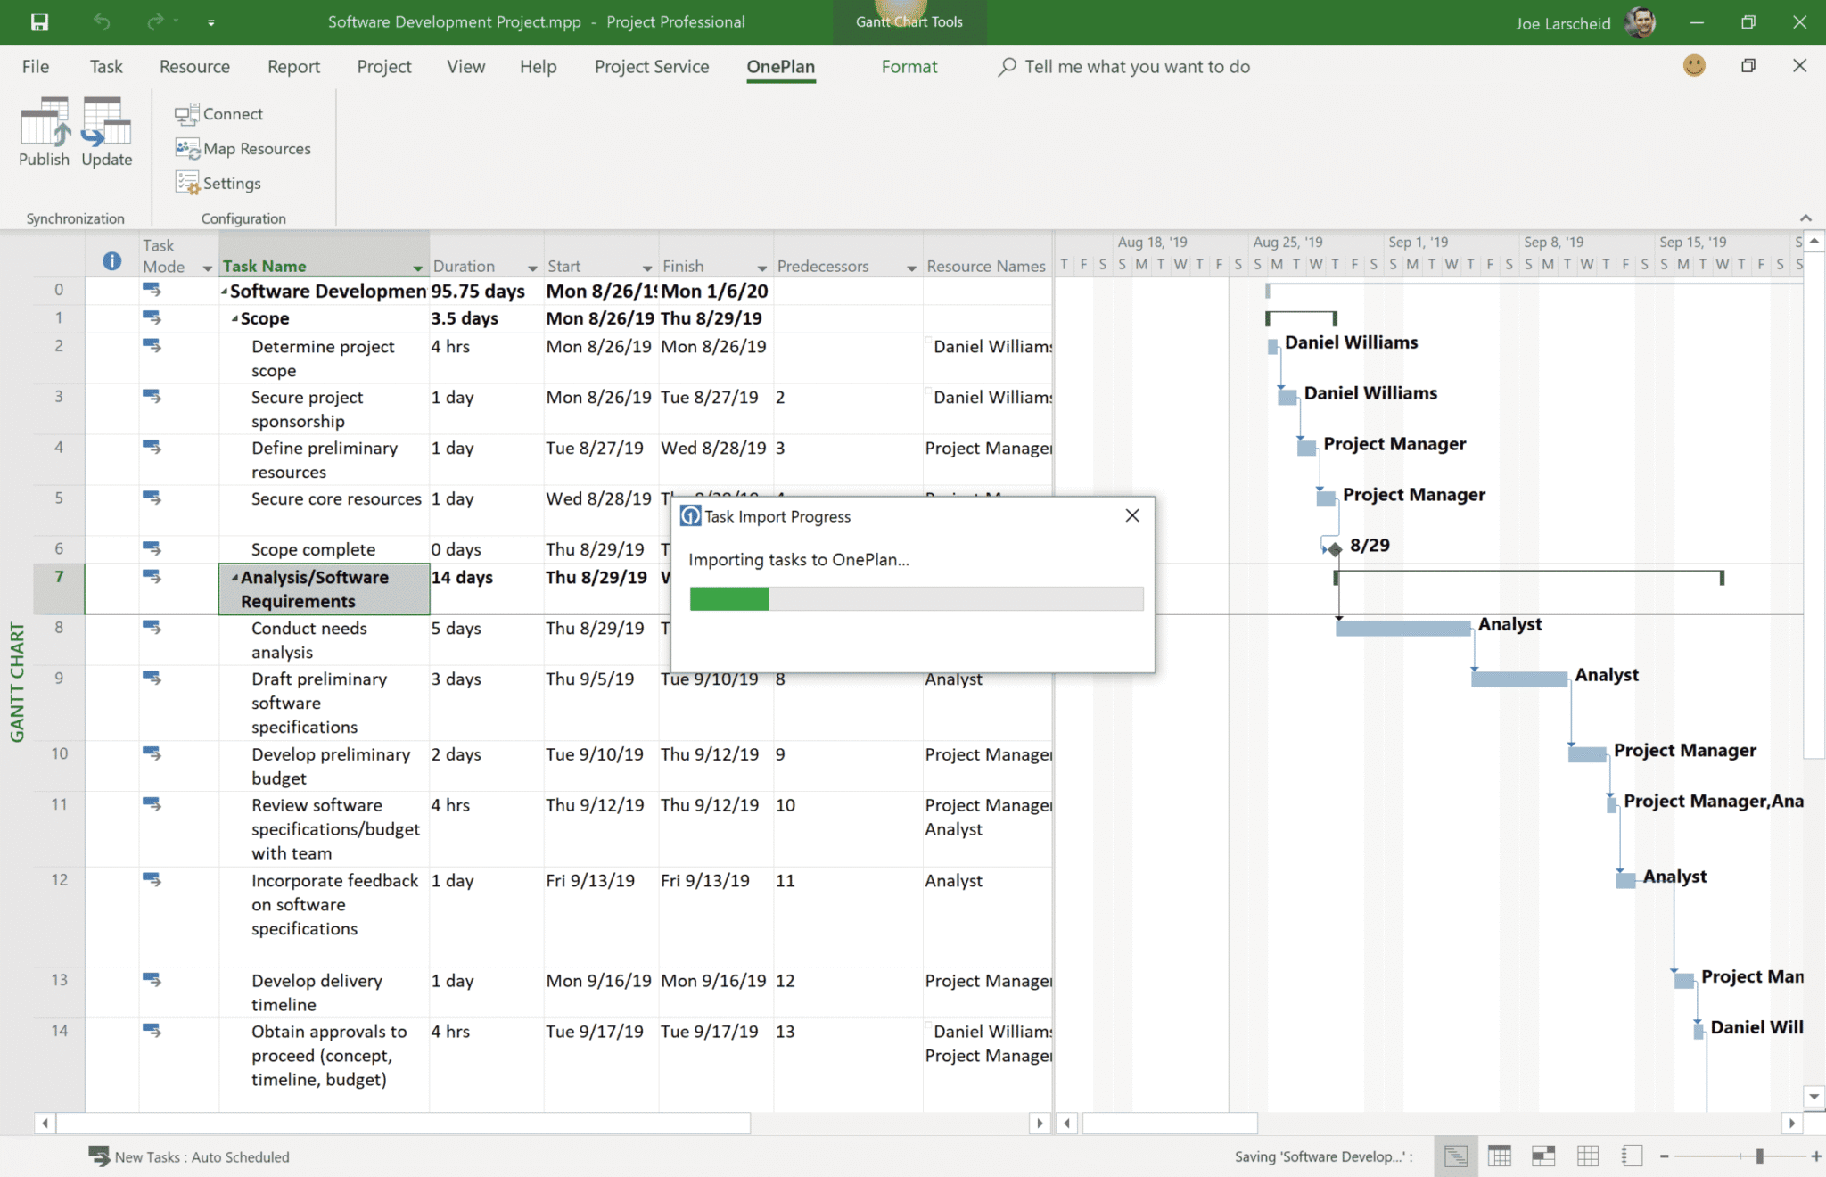Image resolution: width=1826 pixels, height=1177 pixels.
Task: Click the Publish icon in Synchronization group
Action: coord(44,131)
